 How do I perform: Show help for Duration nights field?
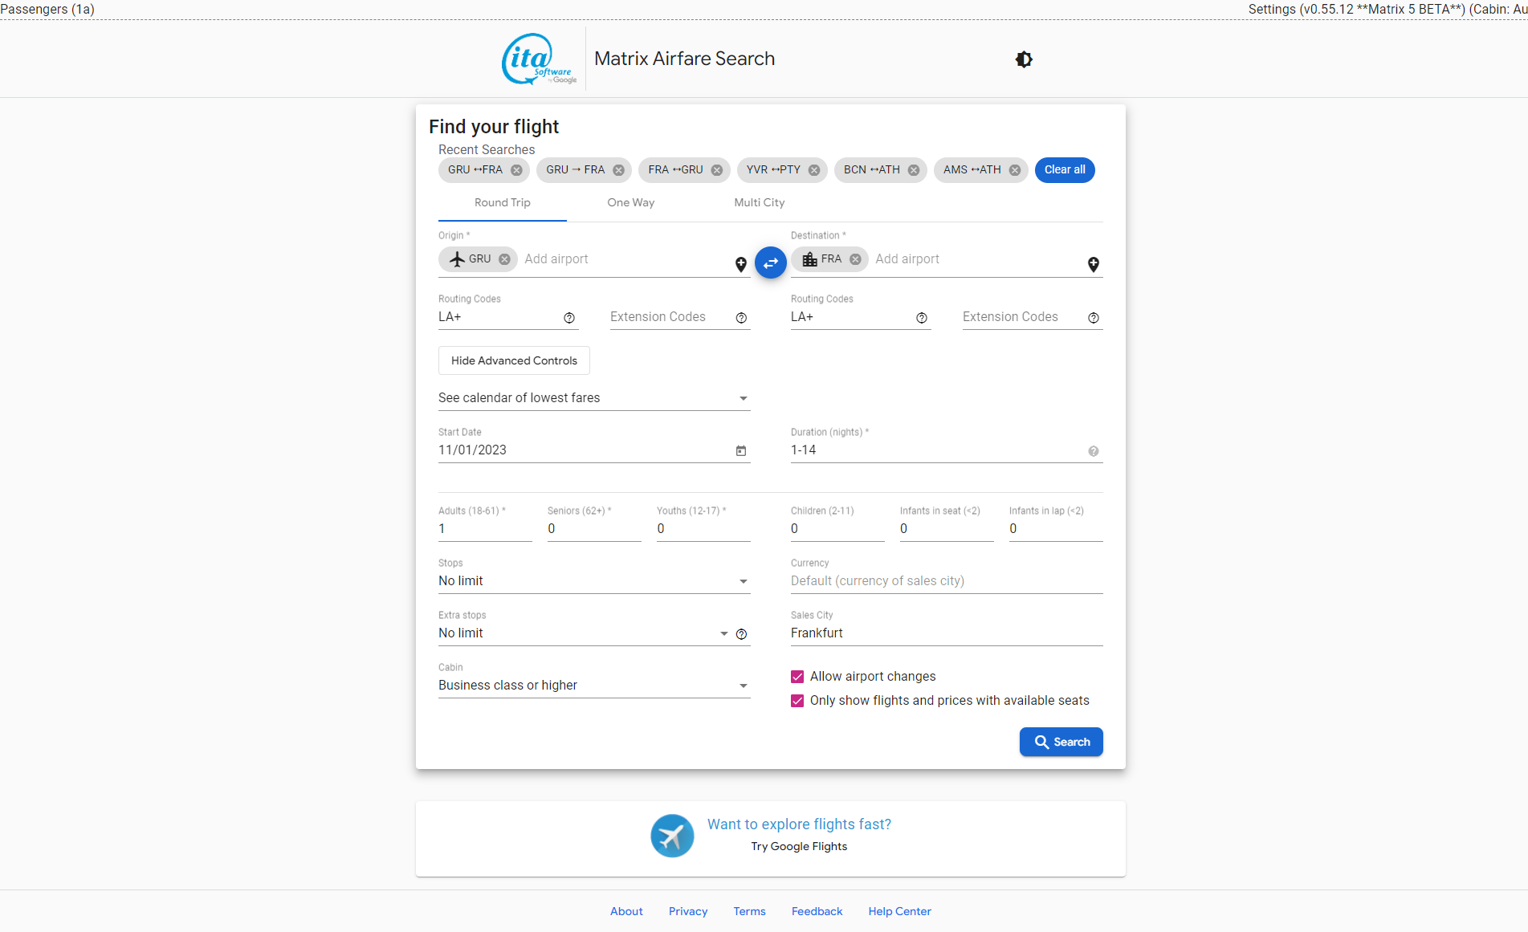1093,451
